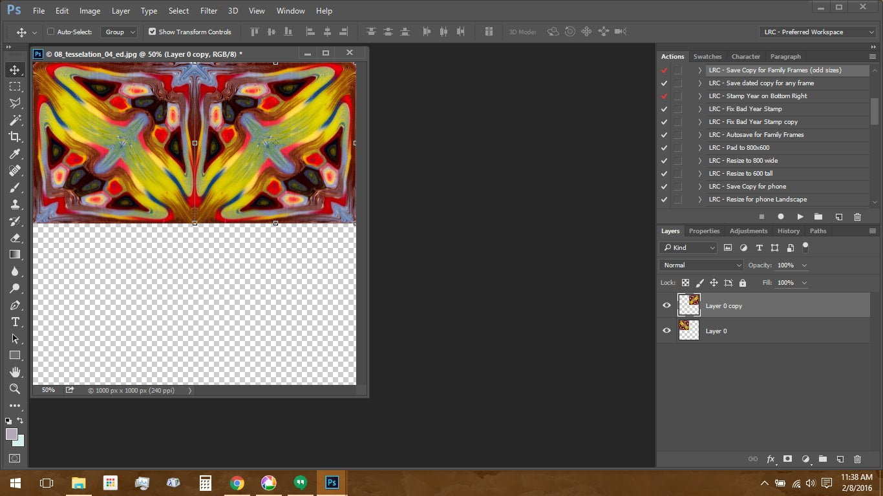Click the Play action button
The width and height of the screenshot is (883, 496).
click(x=800, y=217)
